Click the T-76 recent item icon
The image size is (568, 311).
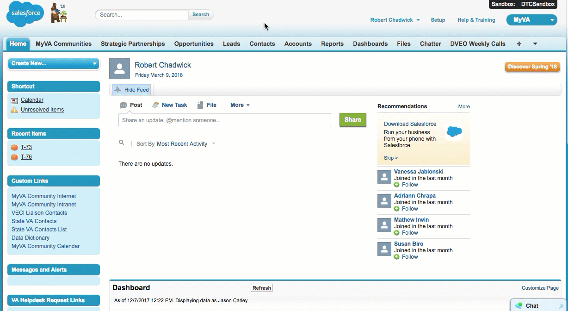[14, 157]
